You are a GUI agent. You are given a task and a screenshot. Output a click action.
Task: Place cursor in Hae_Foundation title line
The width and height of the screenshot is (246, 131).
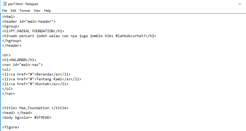coord(35,108)
